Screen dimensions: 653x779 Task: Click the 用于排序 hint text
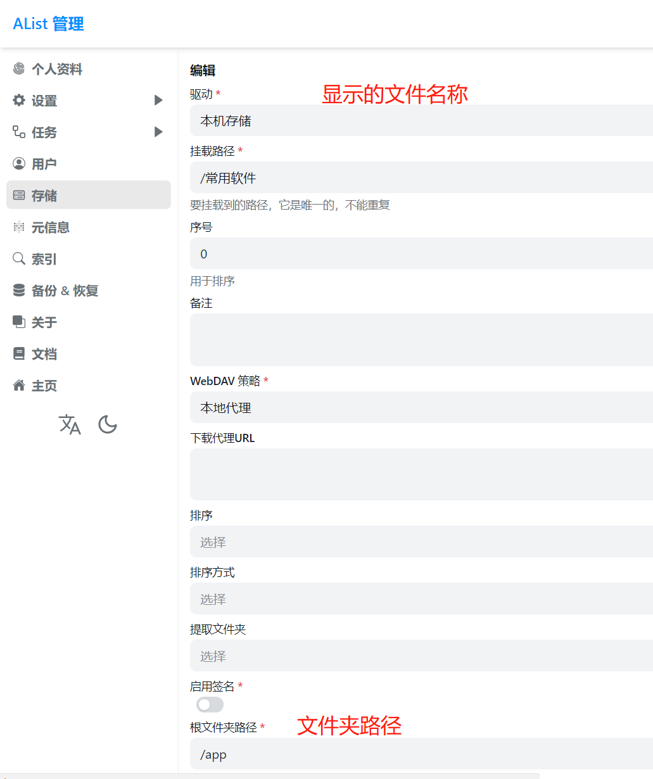click(x=212, y=281)
